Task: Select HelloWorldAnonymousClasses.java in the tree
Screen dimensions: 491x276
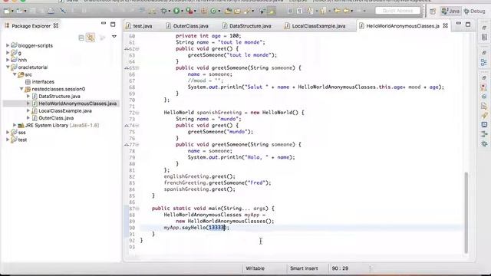Action: pyautogui.click(x=77, y=103)
